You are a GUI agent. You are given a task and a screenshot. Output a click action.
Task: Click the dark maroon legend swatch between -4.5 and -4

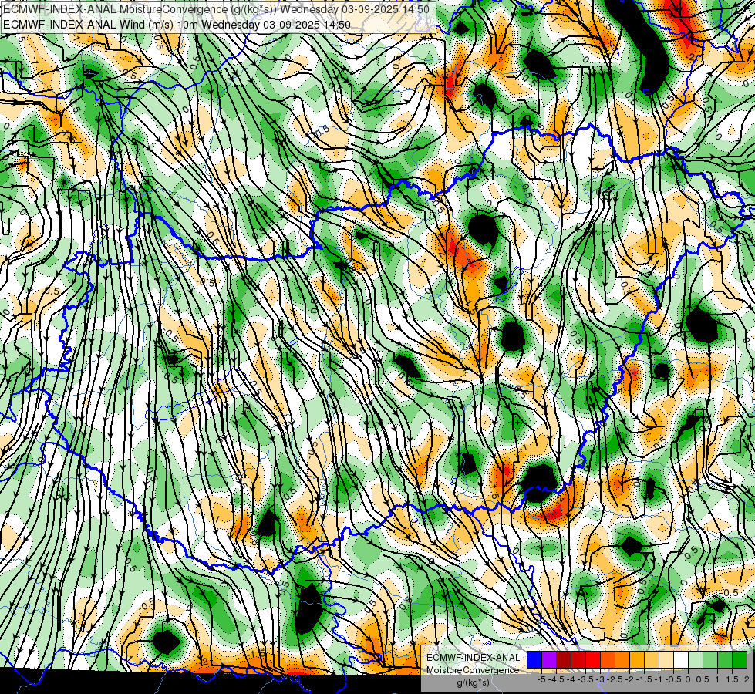(x=564, y=659)
